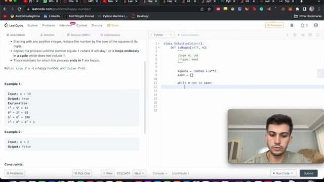This screenshot has height=182, width=324.
Task: Click the Pick One random problem button
Action: 82,173
